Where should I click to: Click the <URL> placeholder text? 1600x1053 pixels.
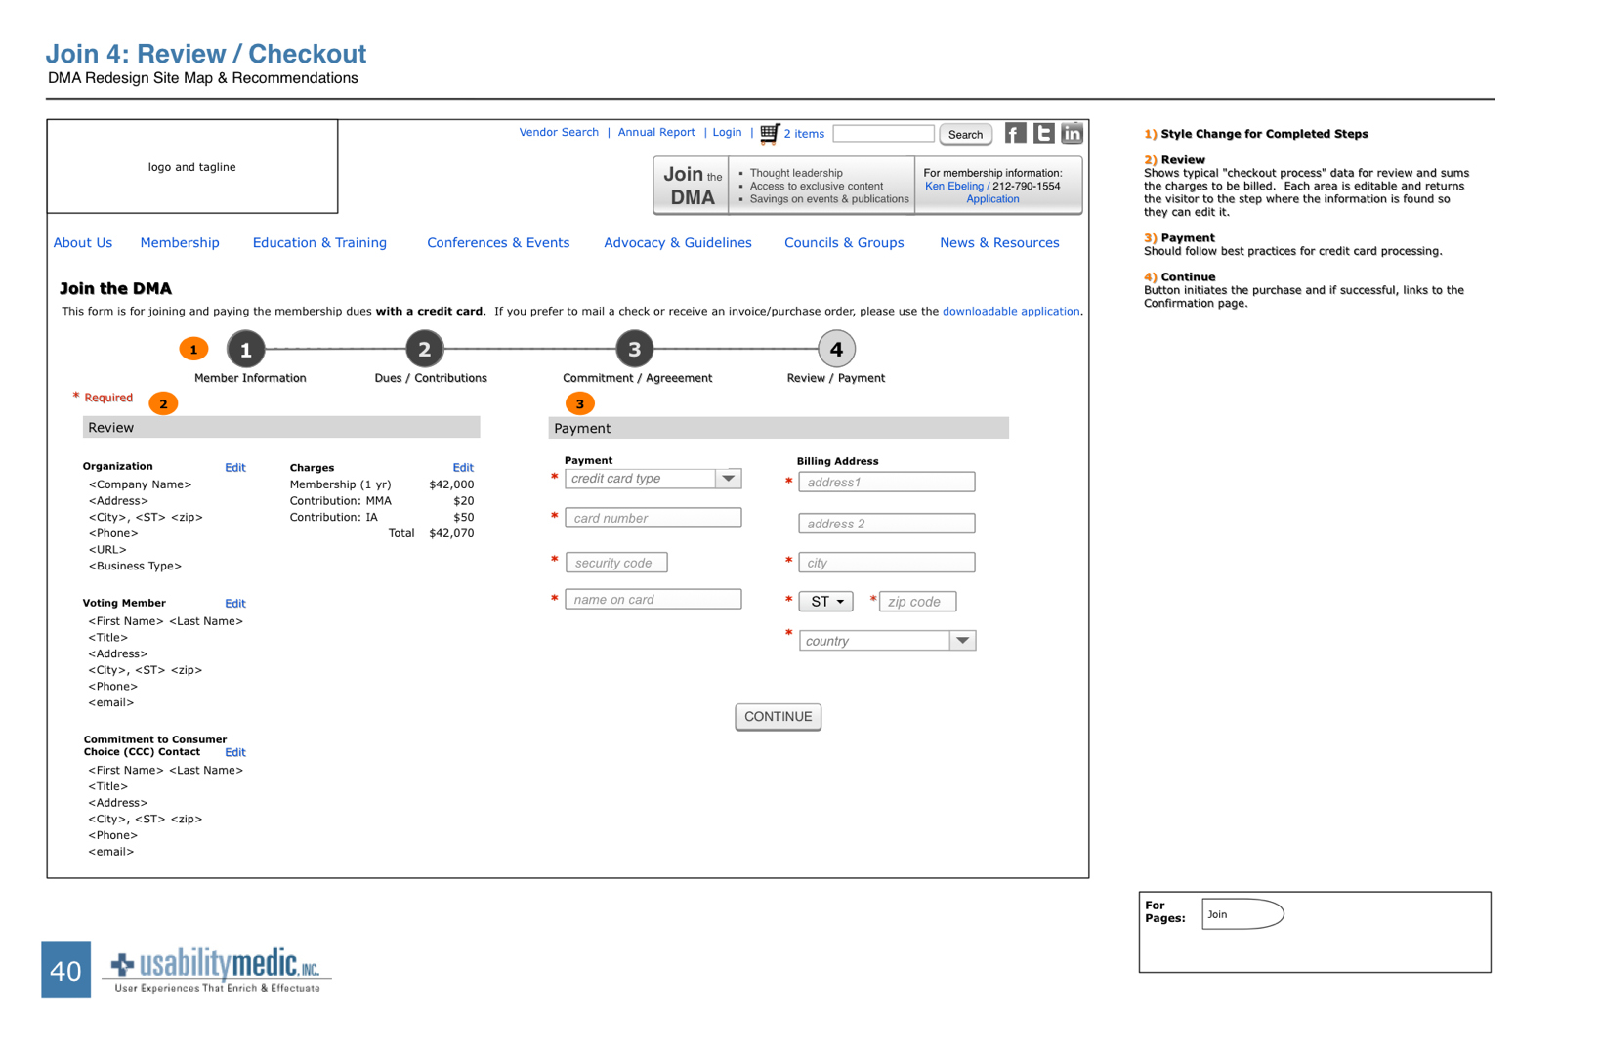point(107,550)
